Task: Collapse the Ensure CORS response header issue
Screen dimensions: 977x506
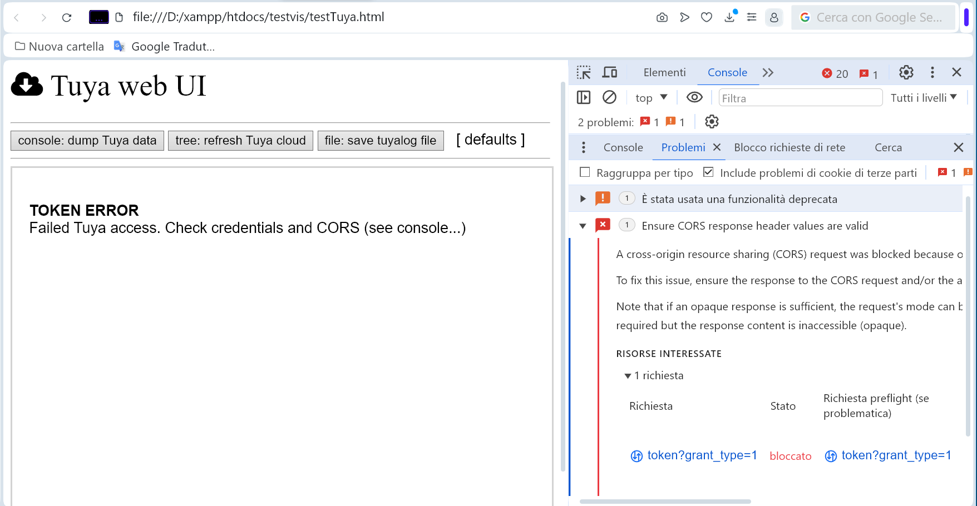Action: click(x=583, y=226)
